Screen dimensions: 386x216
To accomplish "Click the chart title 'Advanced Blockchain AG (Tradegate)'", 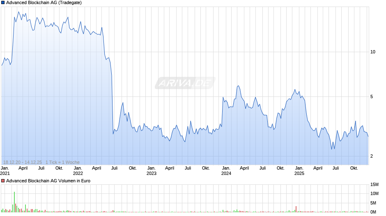I will click(x=44, y=3).
